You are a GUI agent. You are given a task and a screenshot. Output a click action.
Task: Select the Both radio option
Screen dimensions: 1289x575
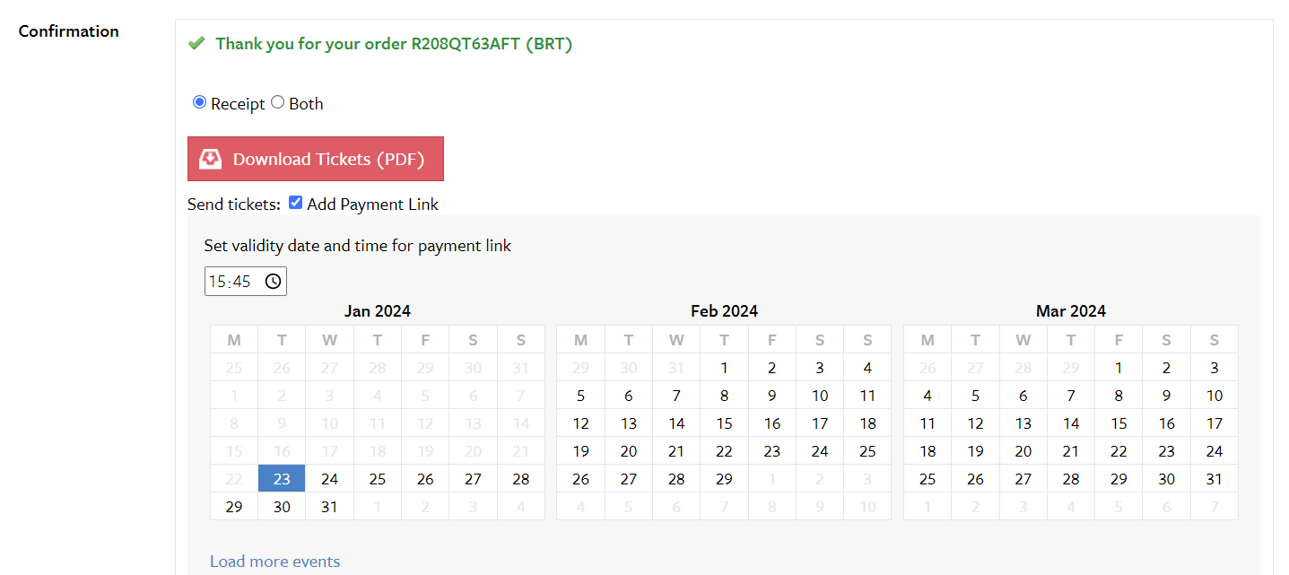(x=277, y=102)
